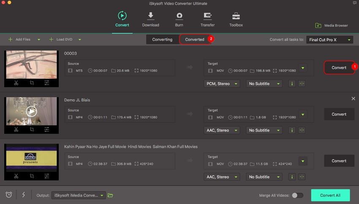Image resolution: width=359 pixels, height=204 pixels.
Task: Click the Add Files button
Action: (x=19, y=39)
